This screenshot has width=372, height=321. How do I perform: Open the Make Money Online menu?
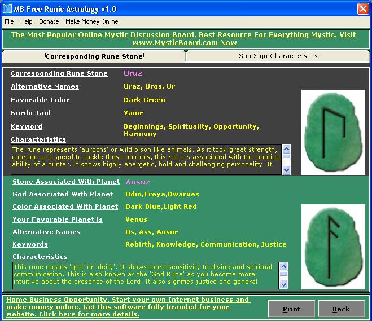click(92, 21)
